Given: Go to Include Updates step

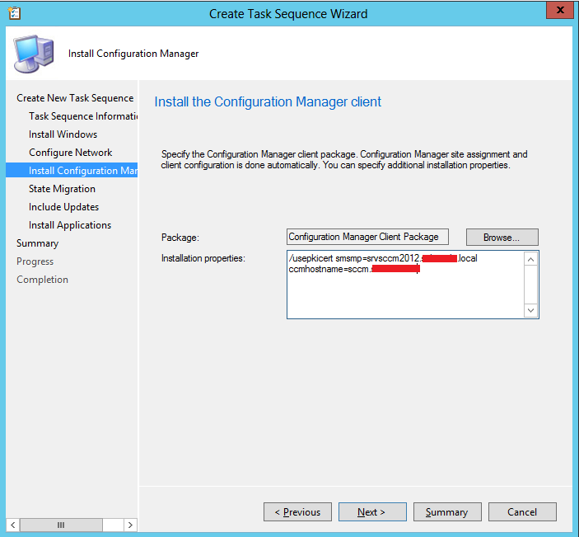Looking at the screenshot, I should click(64, 207).
